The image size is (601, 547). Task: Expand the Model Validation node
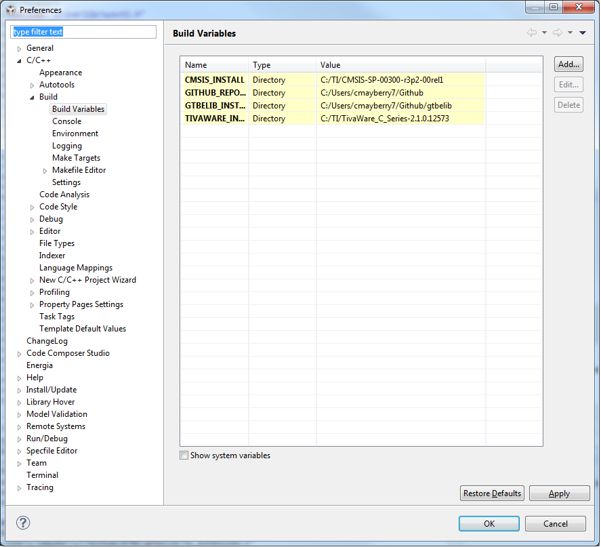pos(19,415)
